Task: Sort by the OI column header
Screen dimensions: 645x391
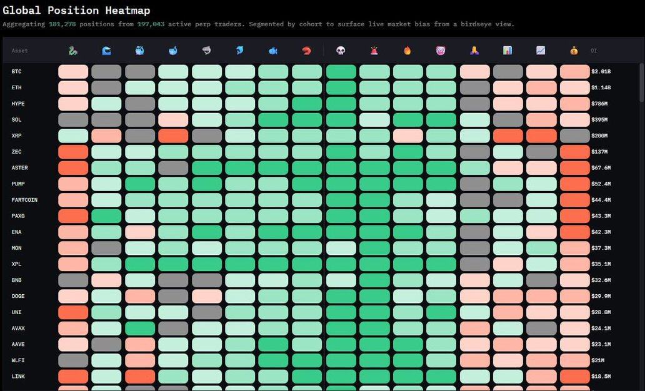Action: 593,51
